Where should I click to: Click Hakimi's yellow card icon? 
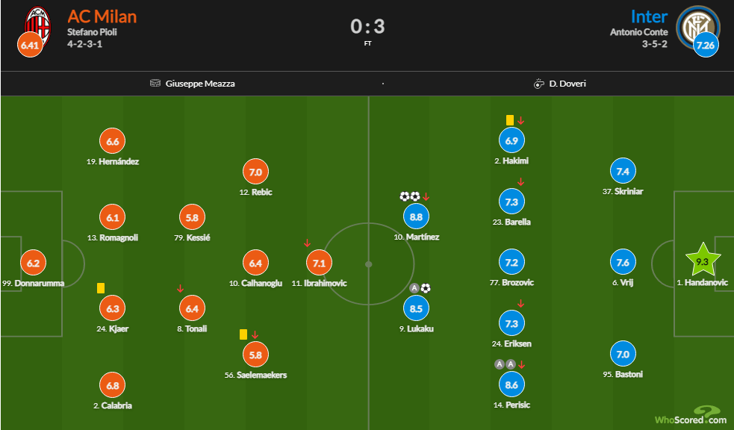point(509,119)
